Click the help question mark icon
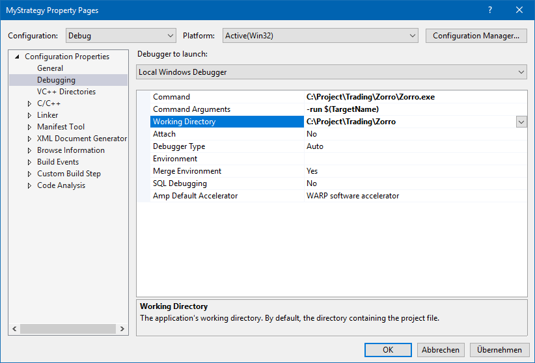 click(490, 10)
